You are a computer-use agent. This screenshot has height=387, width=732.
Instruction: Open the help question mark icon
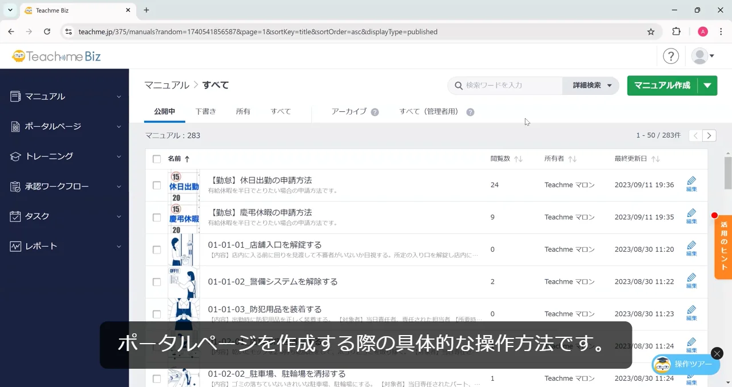(x=671, y=56)
